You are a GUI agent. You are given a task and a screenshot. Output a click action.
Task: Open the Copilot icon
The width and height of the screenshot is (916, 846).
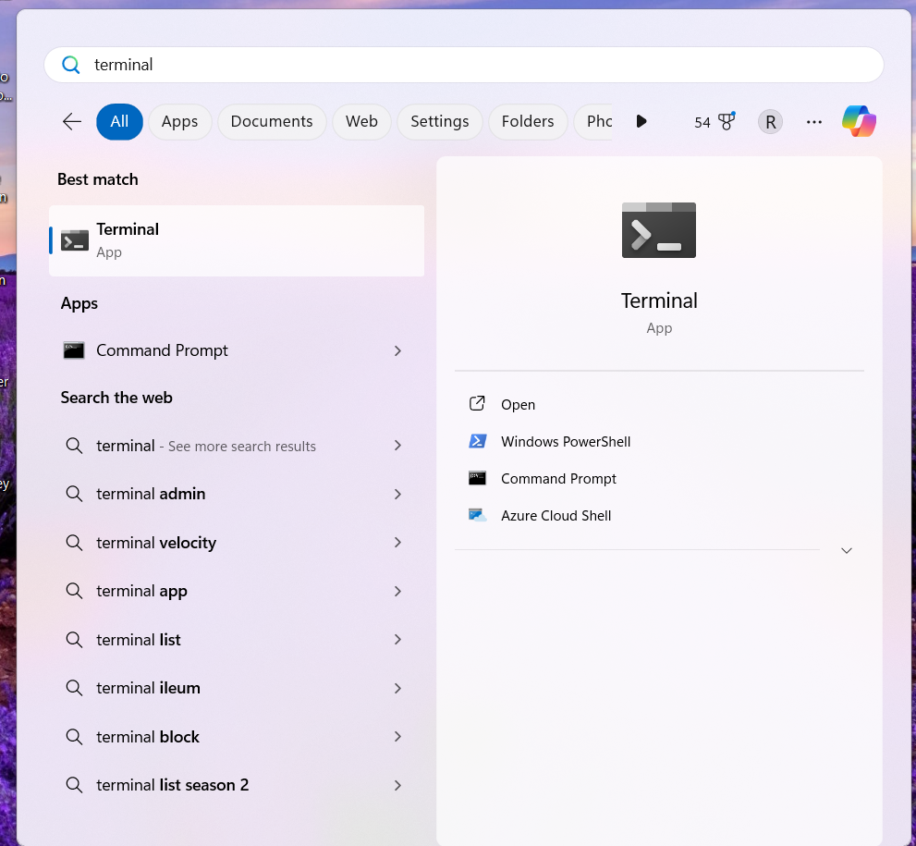(x=859, y=121)
